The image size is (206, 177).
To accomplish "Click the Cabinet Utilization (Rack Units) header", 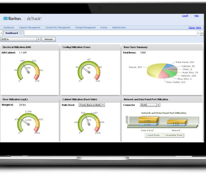I will tap(90, 99).
